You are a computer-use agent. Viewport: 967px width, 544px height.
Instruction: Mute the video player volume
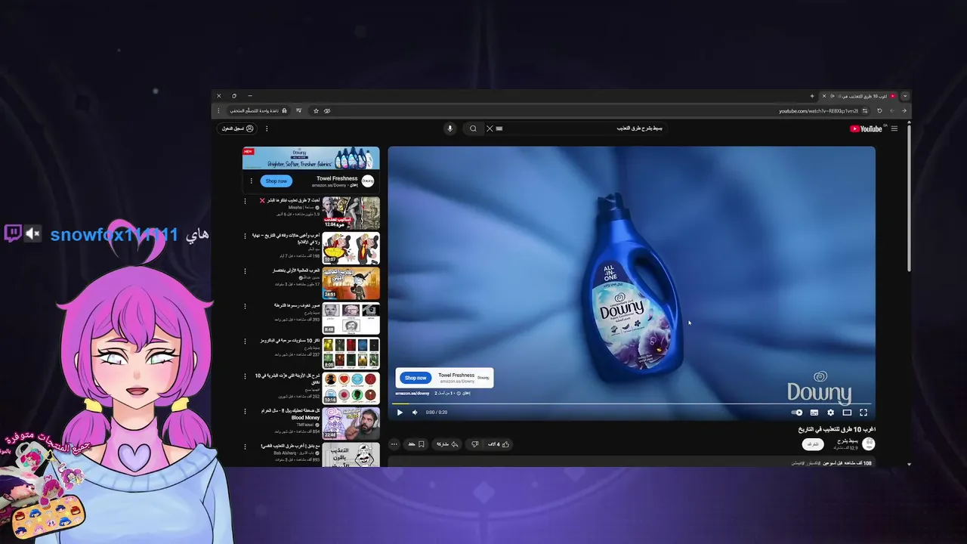point(415,413)
